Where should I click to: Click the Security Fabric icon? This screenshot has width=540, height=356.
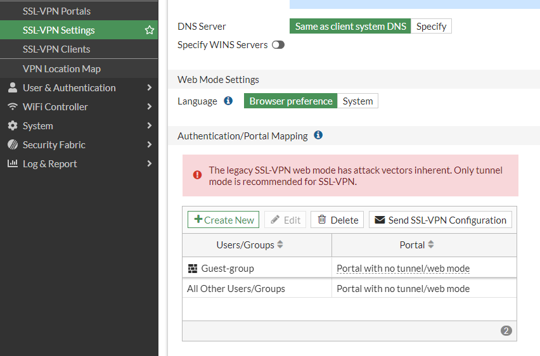[13, 145]
